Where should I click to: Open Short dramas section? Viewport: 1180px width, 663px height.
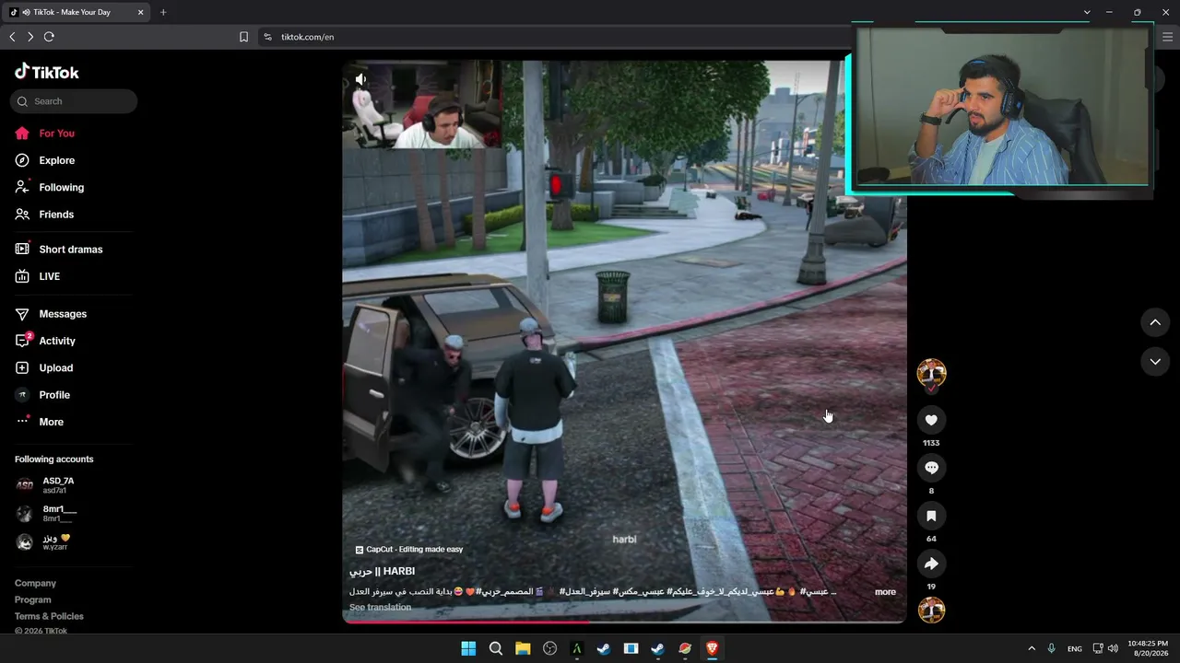pos(58,250)
